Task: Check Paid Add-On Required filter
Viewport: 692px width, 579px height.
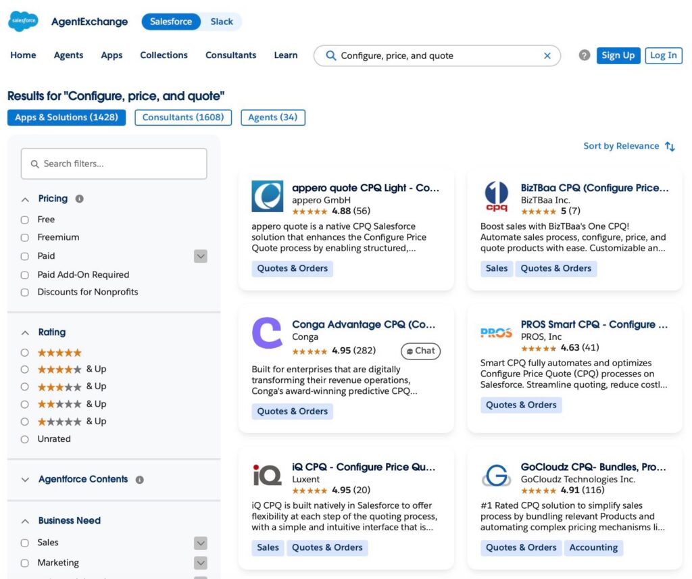Action: click(x=25, y=275)
